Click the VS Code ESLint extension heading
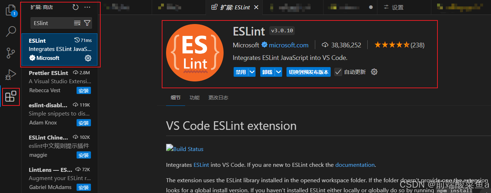Screen dimensions: 491x193 click(x=231, y=126)
